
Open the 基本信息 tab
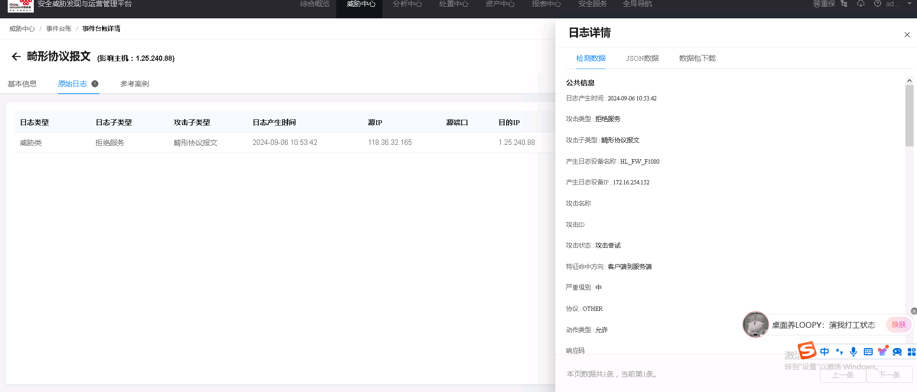pyautogui.click(x=22, y=84)
